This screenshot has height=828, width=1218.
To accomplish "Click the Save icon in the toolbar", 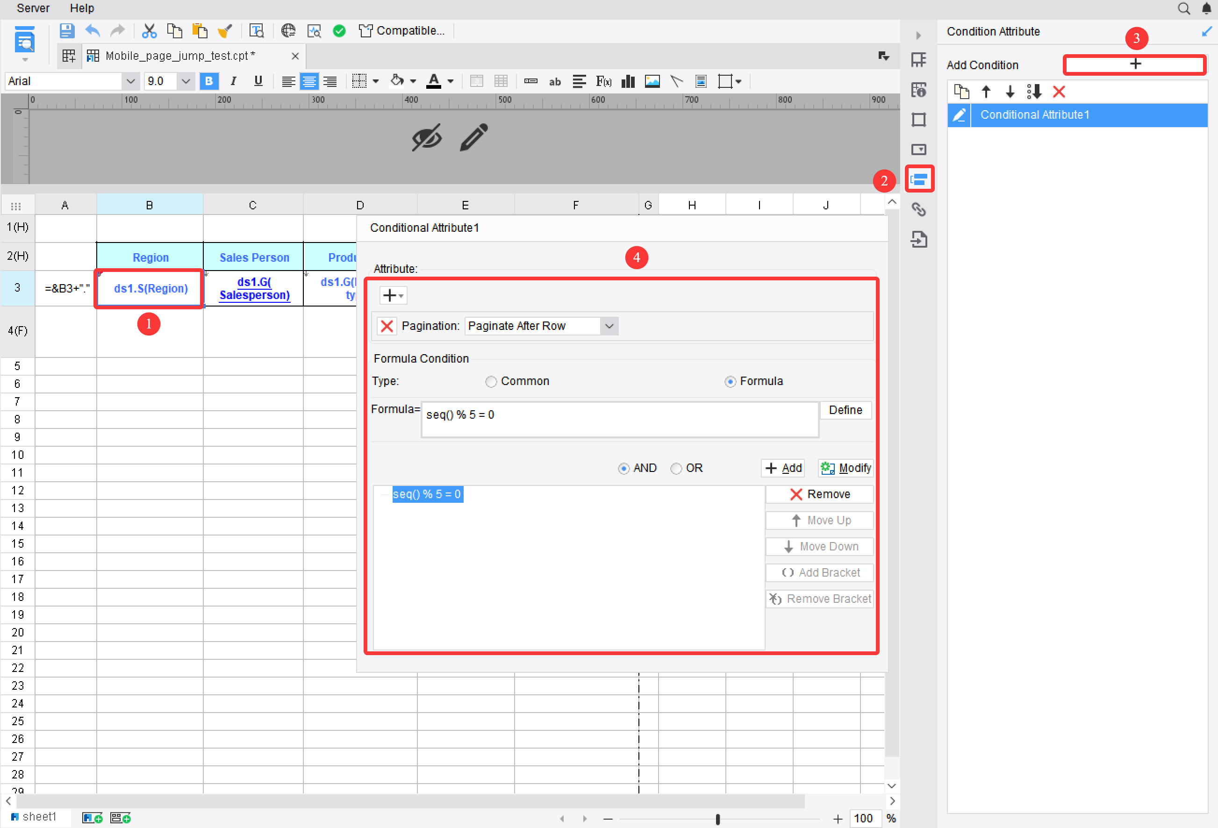I will coord(67,30).
